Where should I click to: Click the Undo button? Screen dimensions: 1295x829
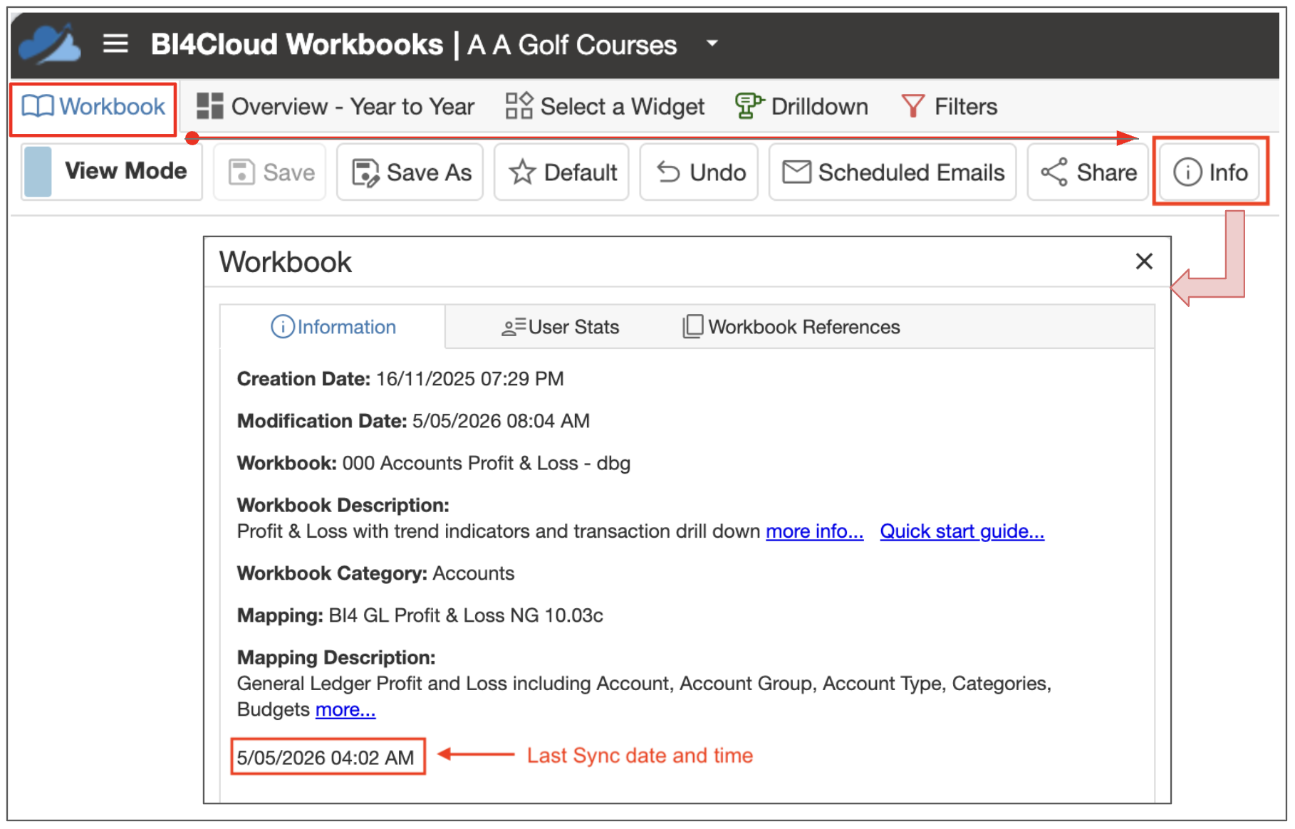pos(699,172)
